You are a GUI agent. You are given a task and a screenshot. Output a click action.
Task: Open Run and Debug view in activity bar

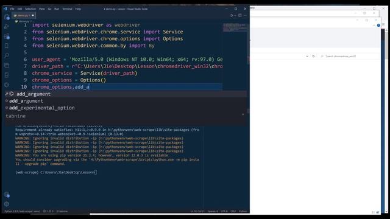point(7,27)
